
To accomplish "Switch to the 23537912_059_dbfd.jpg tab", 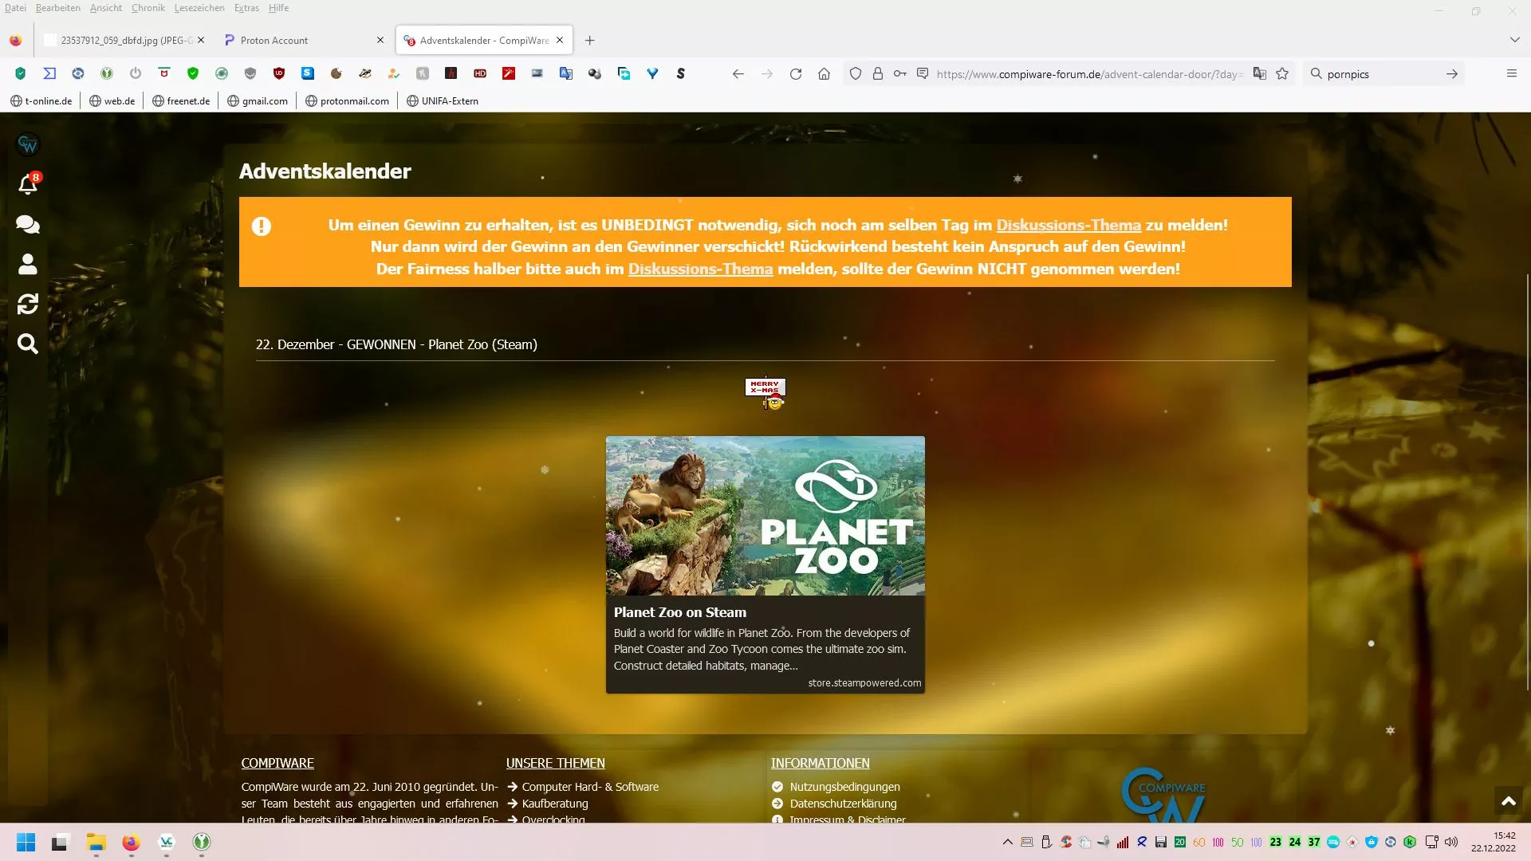I will pos(124,40).
